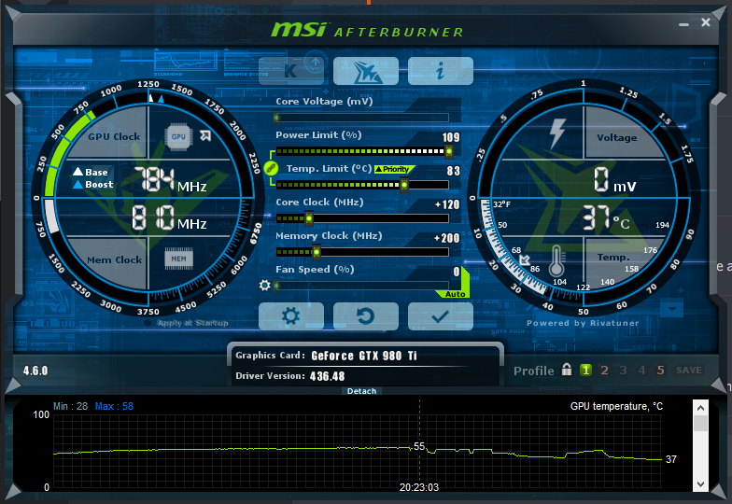
Task: Click the Memory Clock slider handle
Action: (x=317, y=252)
